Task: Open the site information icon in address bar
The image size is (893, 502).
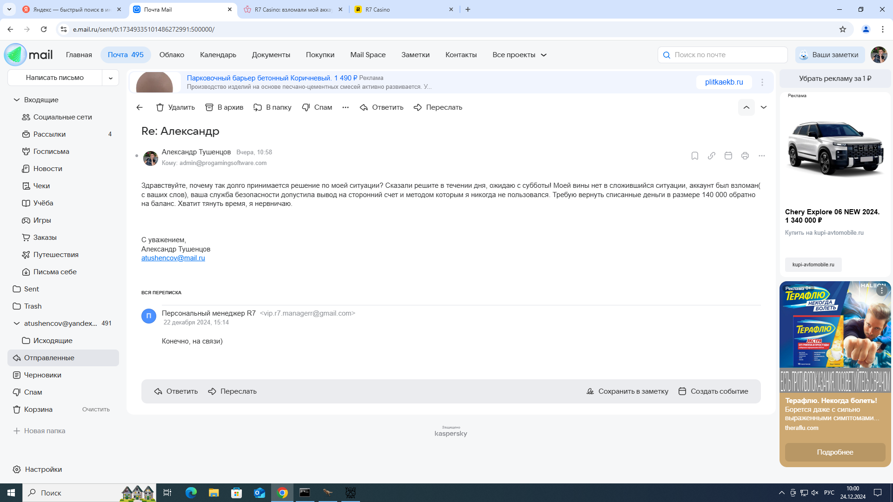Action: pos(64,29)
